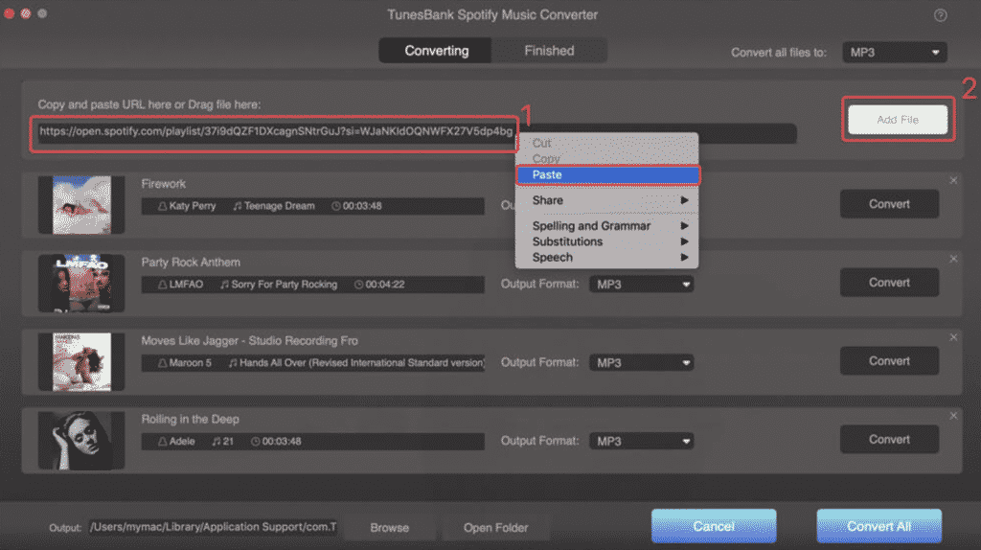Remove Moves Like Jagger track with X
This screenshot has width=981, height=550.
pyautogui.click(x=953, y=337)
